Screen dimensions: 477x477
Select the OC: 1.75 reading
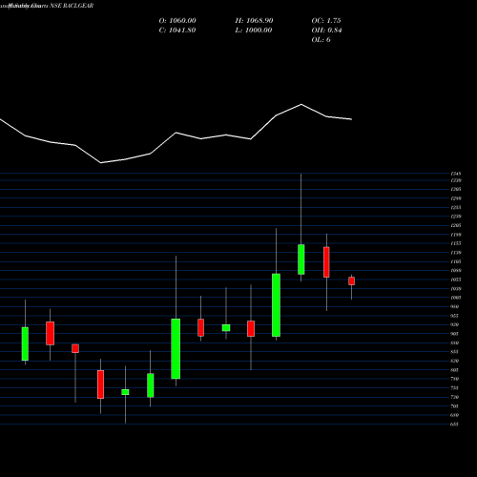(326, 21)
